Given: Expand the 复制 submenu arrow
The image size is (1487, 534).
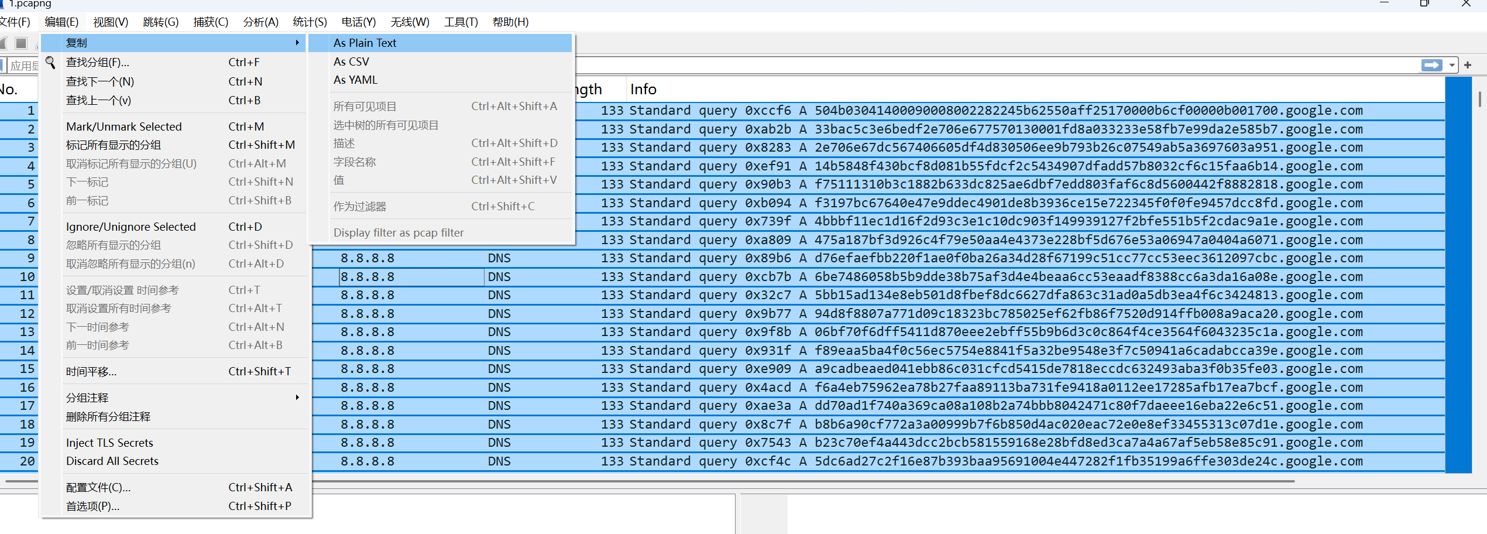Looking at the screenshot, I should (297, 43).
